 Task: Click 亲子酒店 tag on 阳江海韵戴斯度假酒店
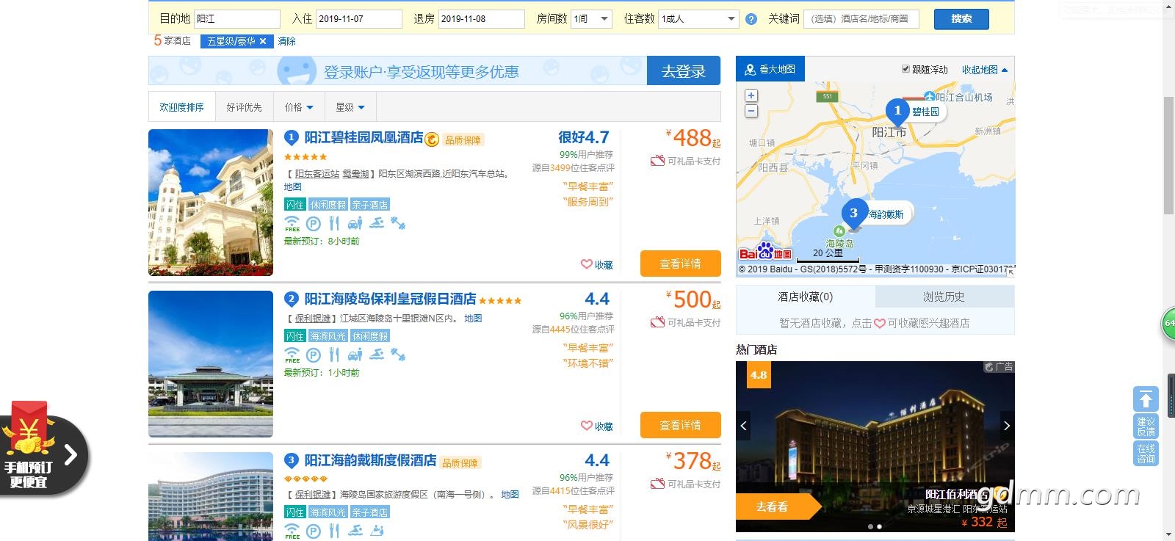click(x=370, y=512)
